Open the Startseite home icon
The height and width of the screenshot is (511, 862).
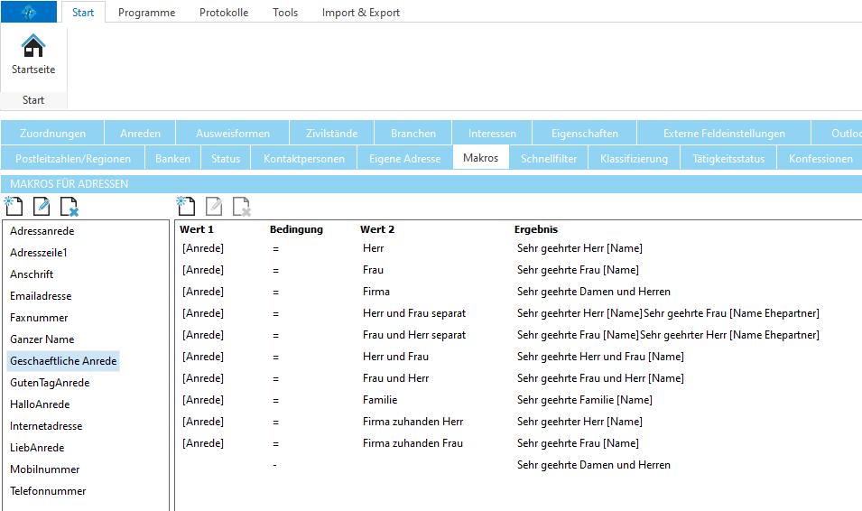tap(32, 53)
